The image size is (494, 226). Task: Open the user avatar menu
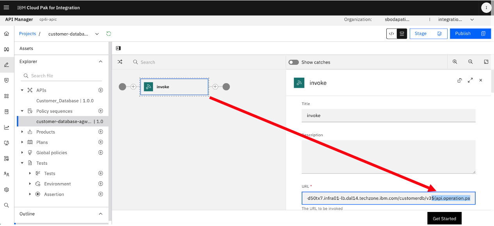[x=486, y=7]
